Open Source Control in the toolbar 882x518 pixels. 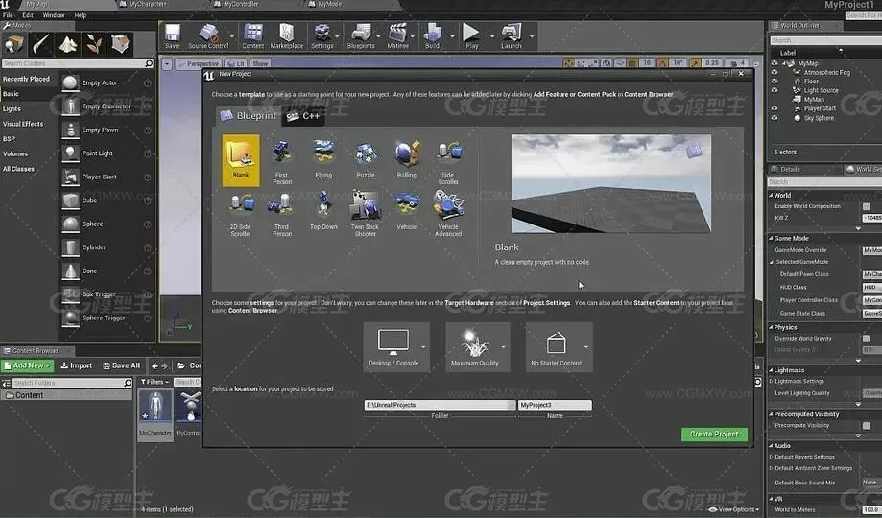(208, 36)
